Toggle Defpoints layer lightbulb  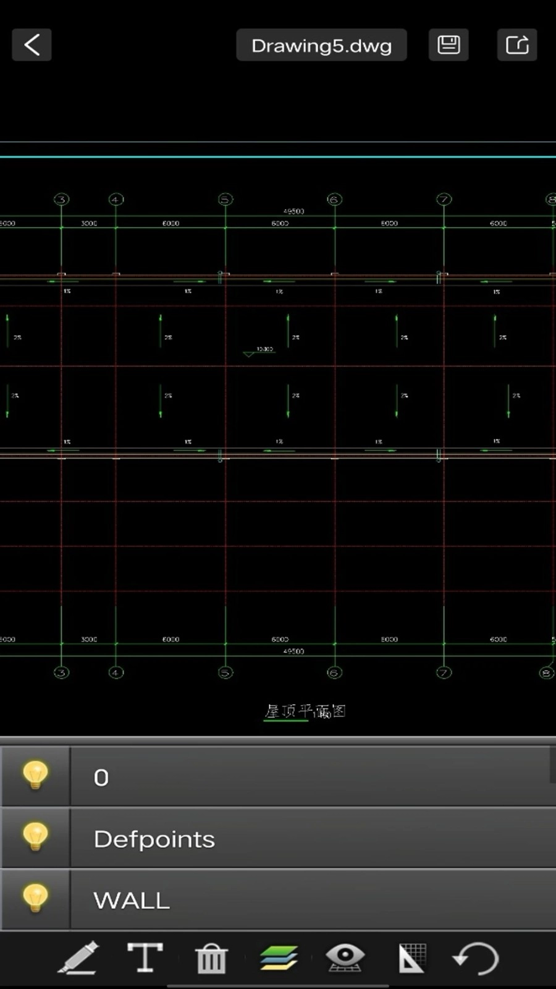click(x=35, y=838)
